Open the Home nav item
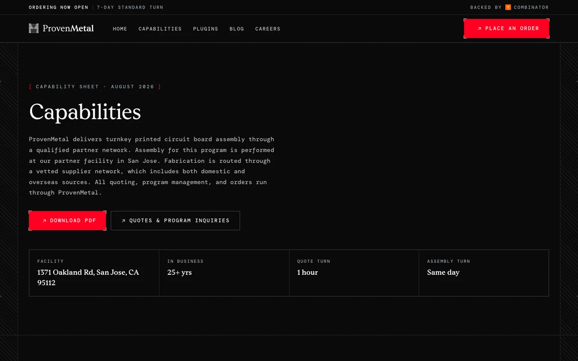The image size is (578, 361). tap(120, 29)
